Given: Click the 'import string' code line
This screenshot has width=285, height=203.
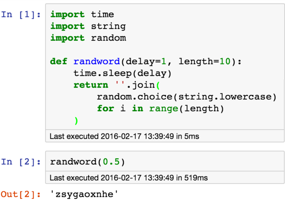Looking at the screenshot, I should tap(88, 26).
